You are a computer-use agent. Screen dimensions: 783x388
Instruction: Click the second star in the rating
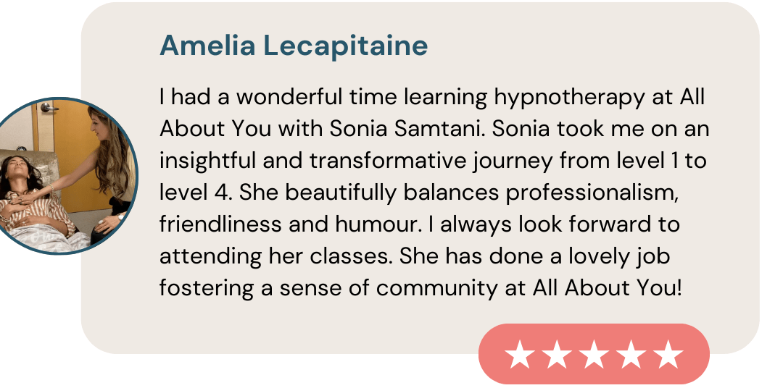[x=557, y=355]
